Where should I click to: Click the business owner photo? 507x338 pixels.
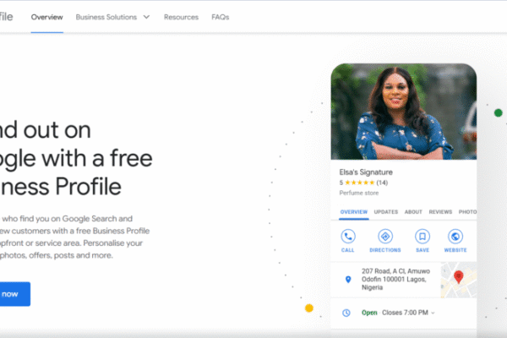[404, 112]
